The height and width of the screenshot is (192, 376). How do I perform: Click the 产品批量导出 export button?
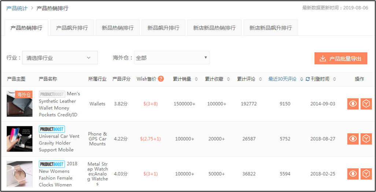[340, 59]
